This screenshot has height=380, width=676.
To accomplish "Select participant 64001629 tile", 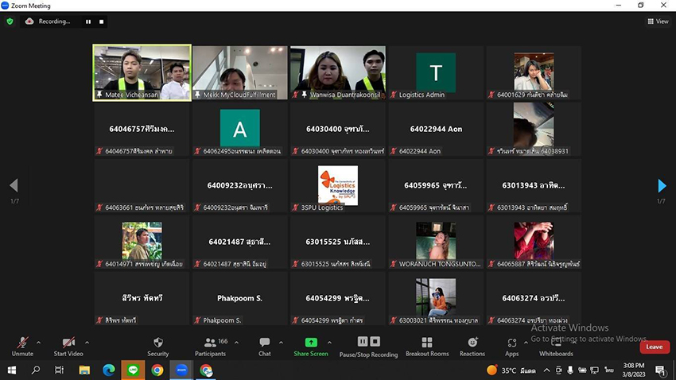I will [534, 73].
